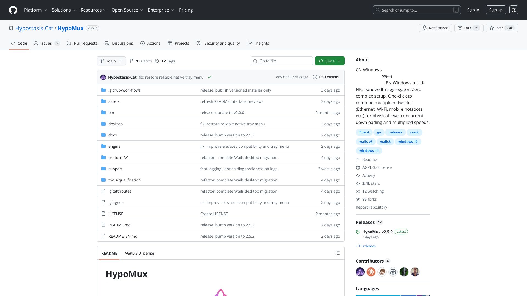Open the Pull requests tab
The image size is (527, 296).
click(82, 43)
